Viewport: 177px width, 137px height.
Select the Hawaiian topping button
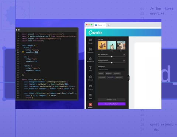pyautogui.click(x=101, y=73)
